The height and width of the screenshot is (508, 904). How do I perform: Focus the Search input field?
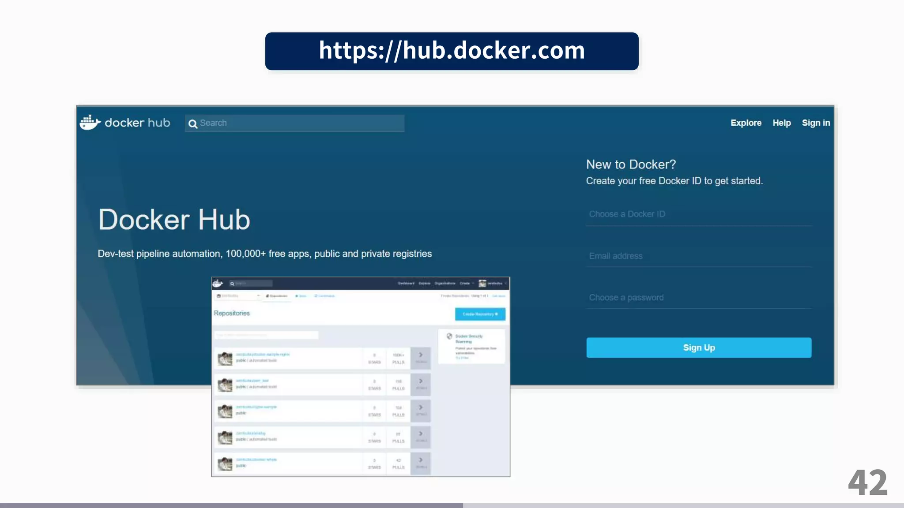point(294,123)
